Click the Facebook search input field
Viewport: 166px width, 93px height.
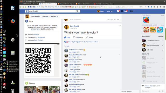pos(52,11)
